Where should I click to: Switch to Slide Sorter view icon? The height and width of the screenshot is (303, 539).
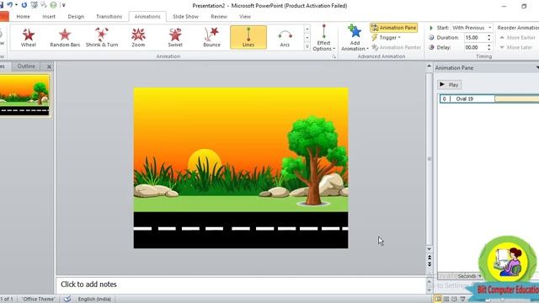[446, 299]
